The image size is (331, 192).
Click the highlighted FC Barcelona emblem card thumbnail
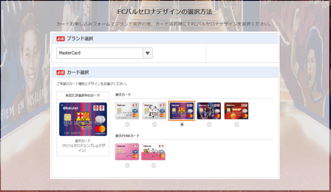point(181,111)
